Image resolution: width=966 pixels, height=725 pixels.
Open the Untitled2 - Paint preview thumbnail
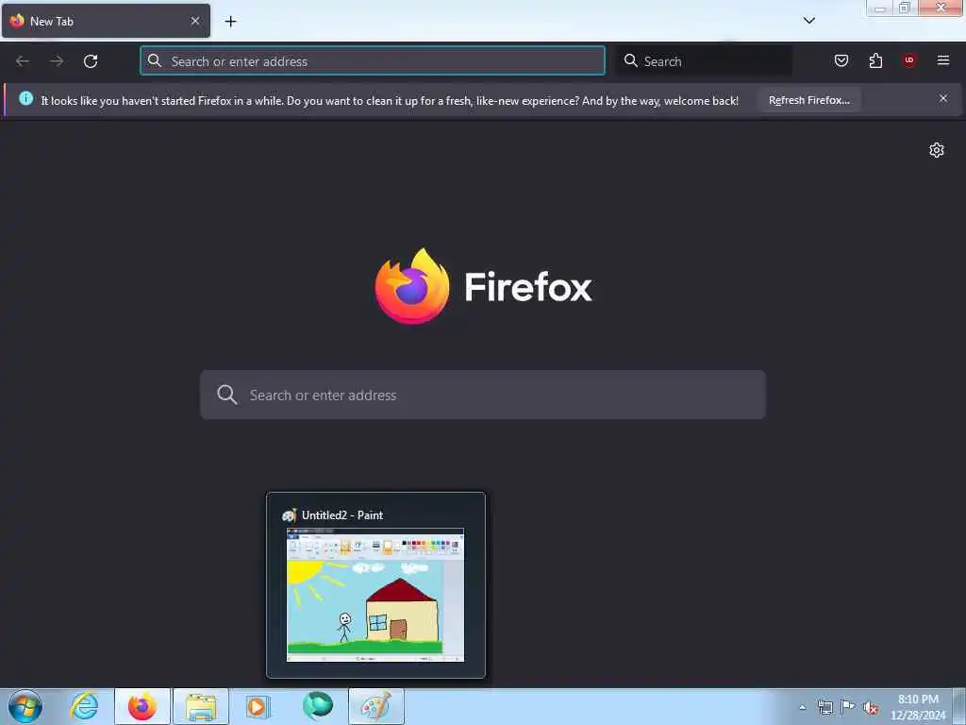coord(375,595)
